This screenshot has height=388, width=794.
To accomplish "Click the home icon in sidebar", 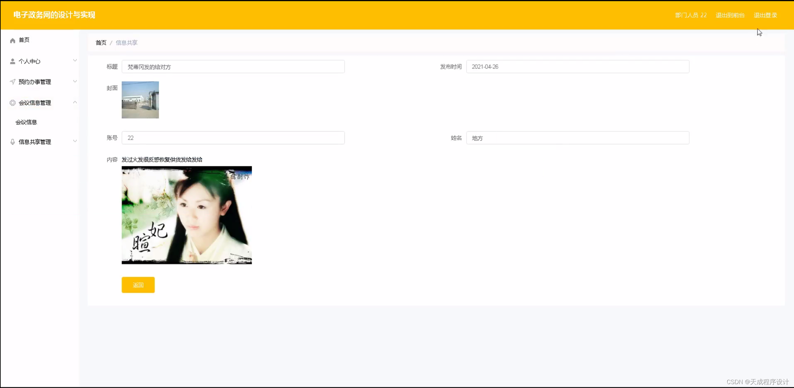I will (x=13, y=40).
